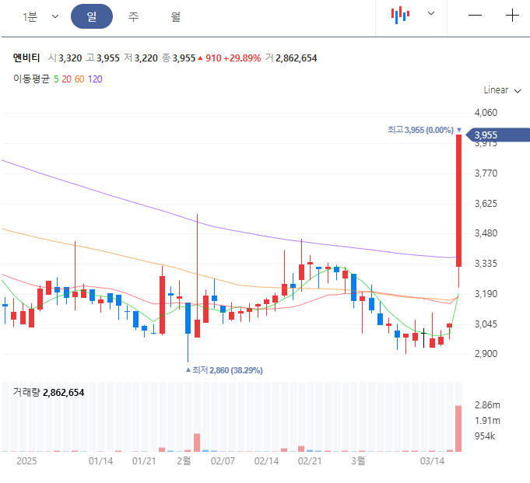This screenshot has height=483, width=530.
Task: Click the 5-day moving average label
Action: [x=56, y=79]
